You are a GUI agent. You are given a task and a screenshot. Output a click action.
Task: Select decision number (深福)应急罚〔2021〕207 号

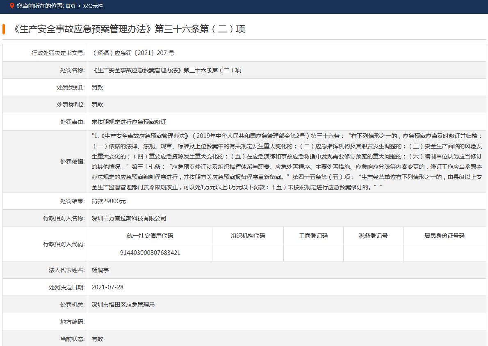click(x=133, y=53)
